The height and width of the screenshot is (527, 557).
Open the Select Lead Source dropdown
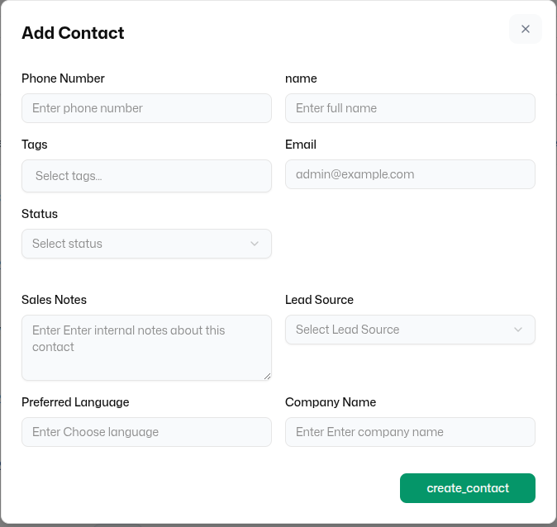(x=410, y=330)
